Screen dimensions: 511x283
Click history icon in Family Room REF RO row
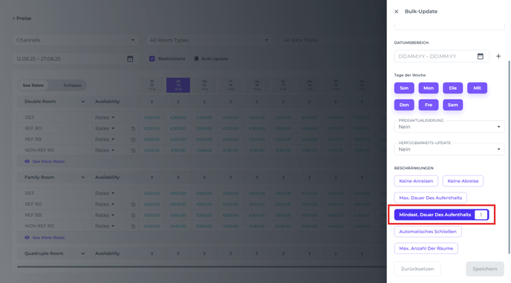(133, 205)
